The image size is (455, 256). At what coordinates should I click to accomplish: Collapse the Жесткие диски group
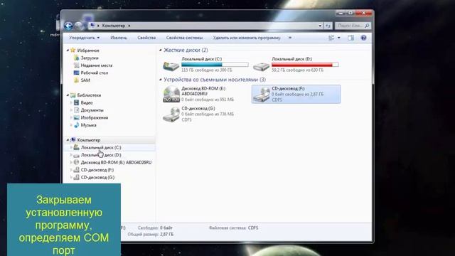coord(161,50)
